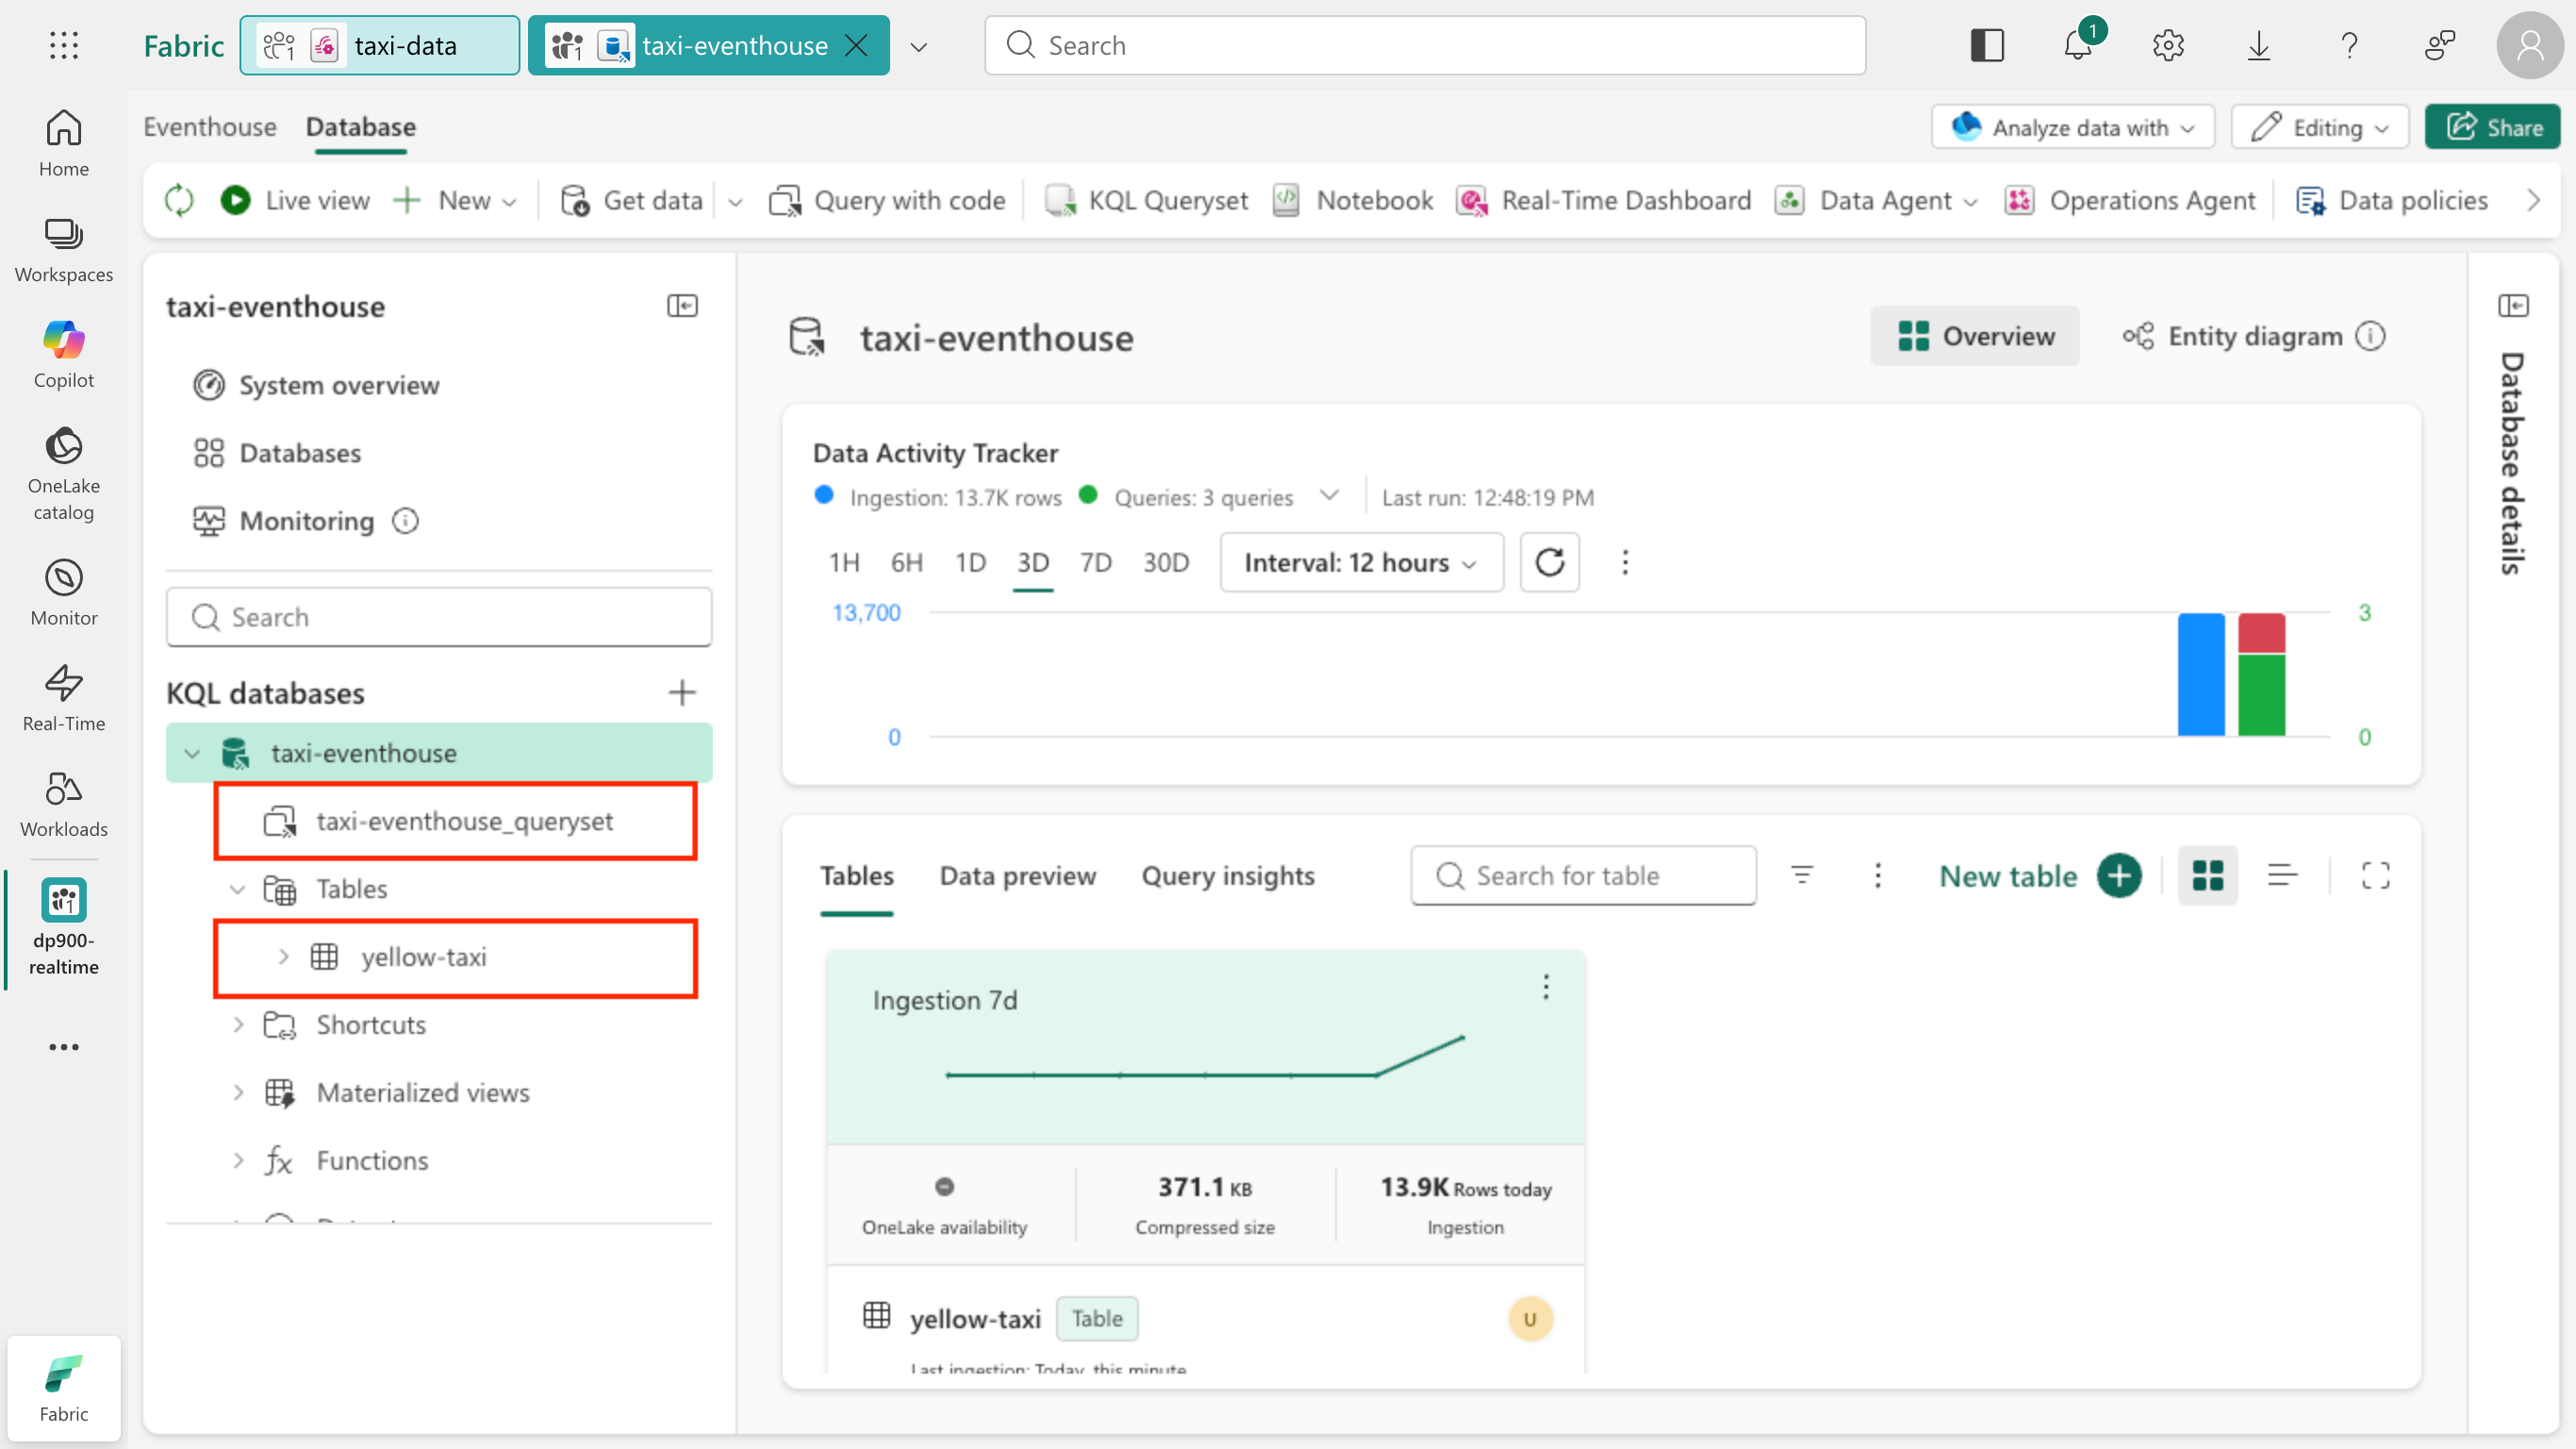Expand the Shortcuts tree node

(x=238, y=1024)
